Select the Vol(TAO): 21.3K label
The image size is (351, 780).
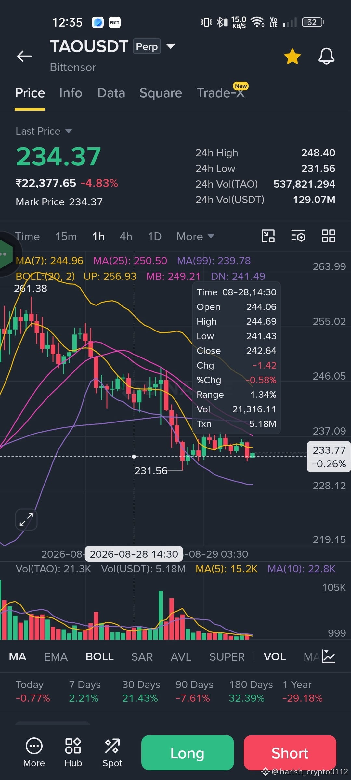click(53, 569)
